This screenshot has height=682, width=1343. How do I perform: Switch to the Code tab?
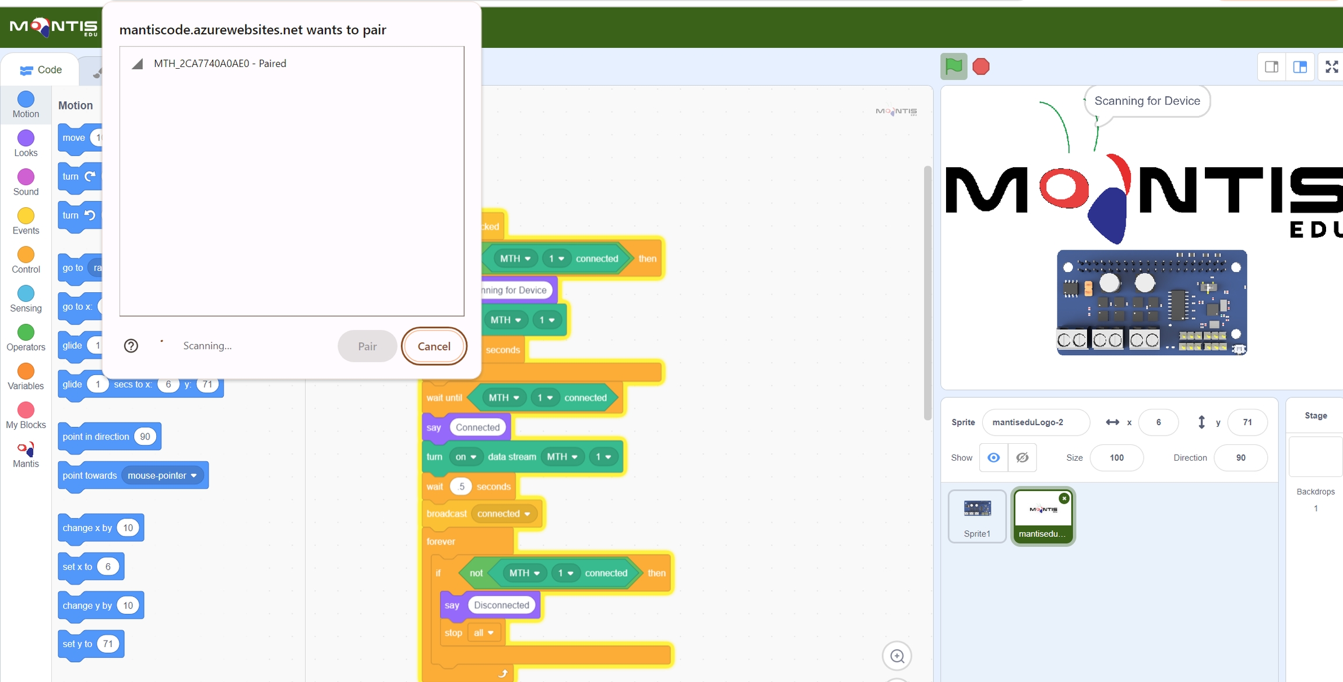pyautogui.click(x=41, y=70)
